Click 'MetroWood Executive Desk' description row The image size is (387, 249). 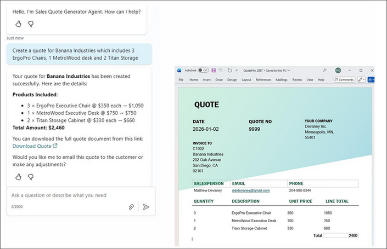(254, 221)
